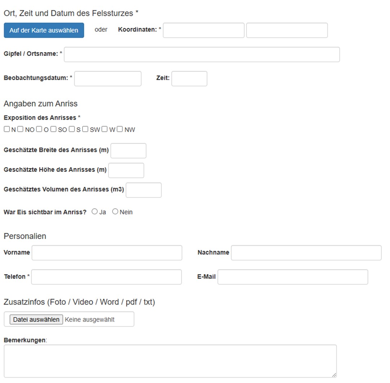This screenshot has width=390, height=383.
Task: Check the N exposition checkbox
Action: tap(7, 129)
